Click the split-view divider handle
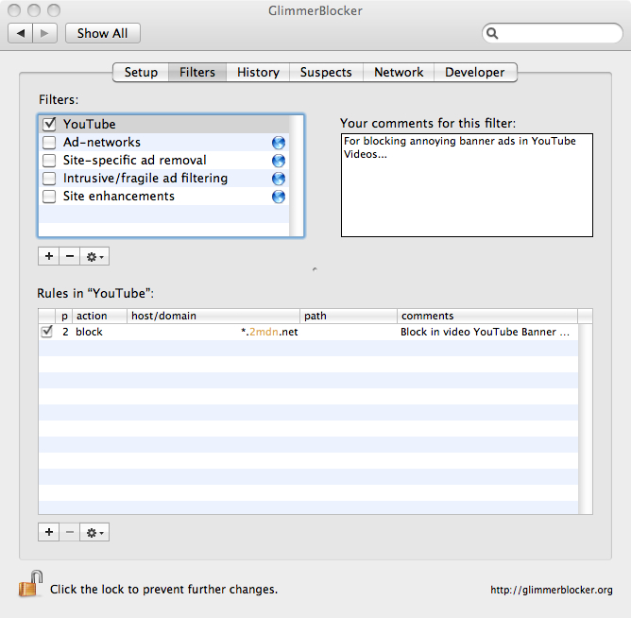Viewport: 631px width, 618px height. point(315,269)
